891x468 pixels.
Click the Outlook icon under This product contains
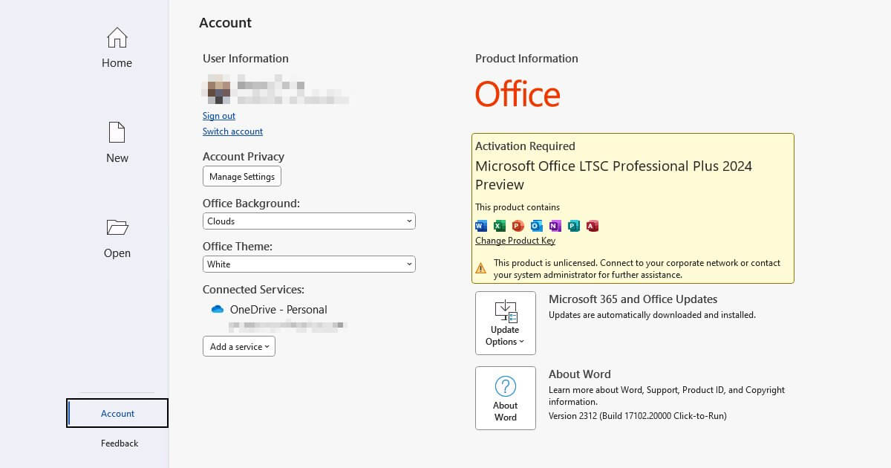pos(537,225)
